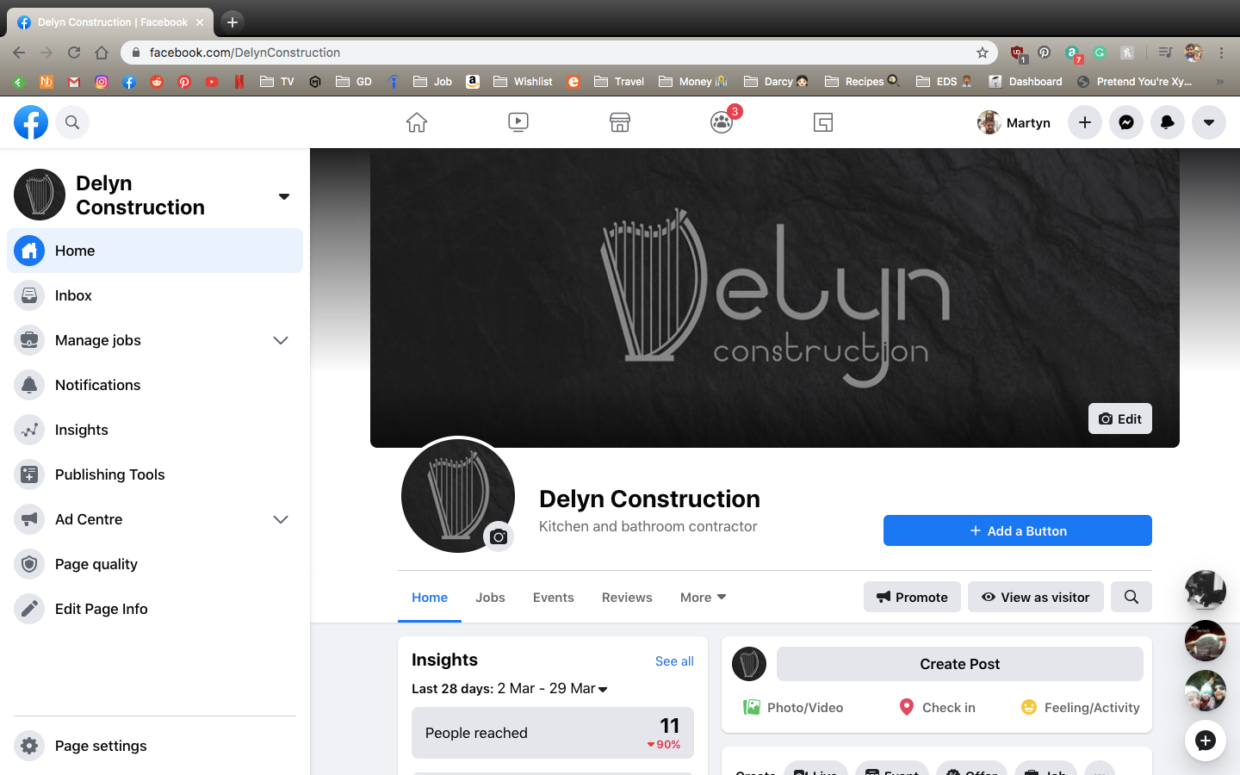Open the media controls toolbar icon

(1165, 53)
